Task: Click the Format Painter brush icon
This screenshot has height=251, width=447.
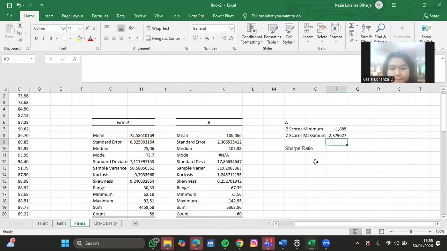Action: pyautogui.click(x=20, y=40)
